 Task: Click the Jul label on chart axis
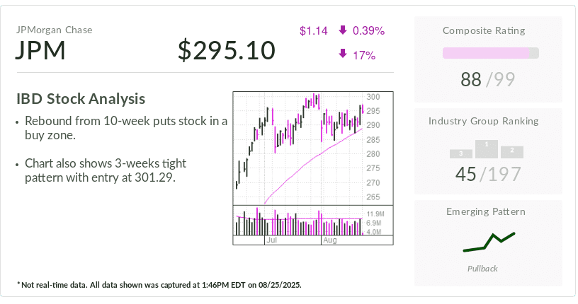(x=272, y=240)
